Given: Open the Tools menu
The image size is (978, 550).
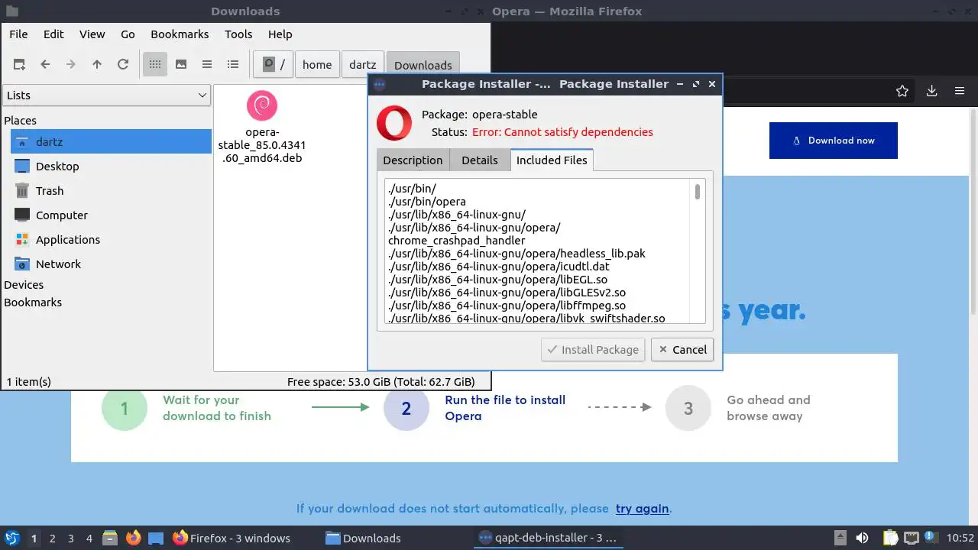Looking at the screenshot, I should point(238,34).
